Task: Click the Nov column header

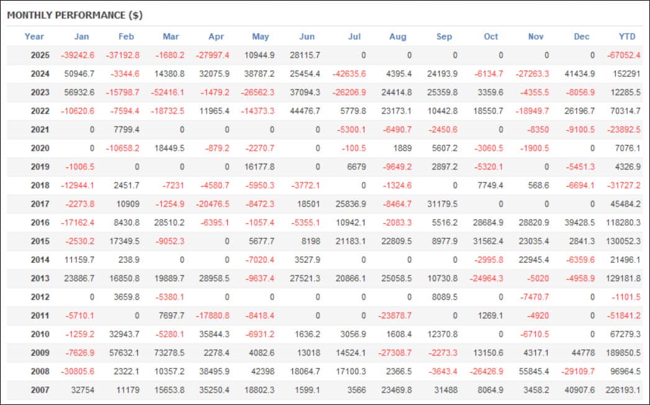Action: 536,37
